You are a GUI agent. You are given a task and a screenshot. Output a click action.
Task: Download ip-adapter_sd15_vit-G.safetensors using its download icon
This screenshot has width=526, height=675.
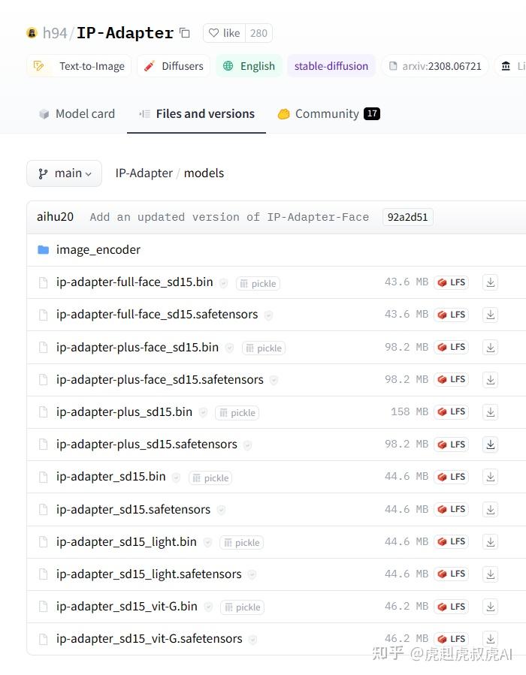click(490, 639)
